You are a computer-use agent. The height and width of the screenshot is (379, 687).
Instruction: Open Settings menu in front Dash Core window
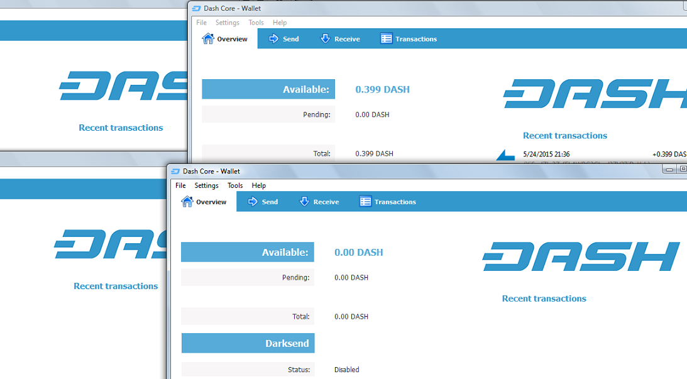206,185
